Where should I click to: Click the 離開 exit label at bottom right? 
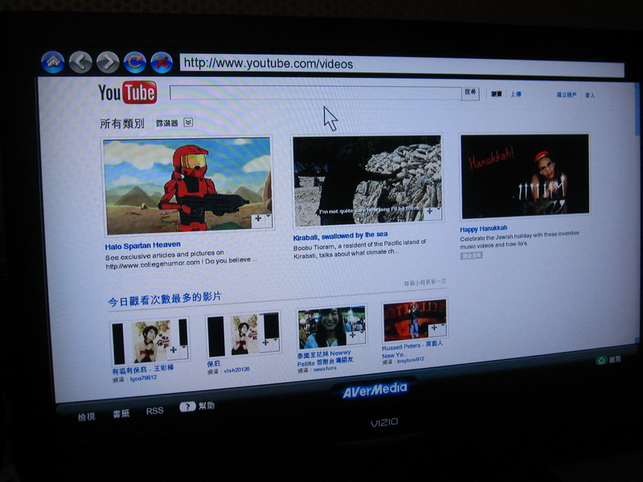pos(614,359)
